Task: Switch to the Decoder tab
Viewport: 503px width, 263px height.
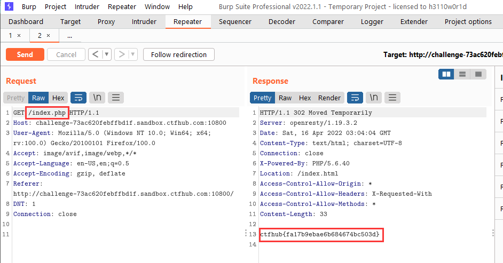Action: (281, 21)
